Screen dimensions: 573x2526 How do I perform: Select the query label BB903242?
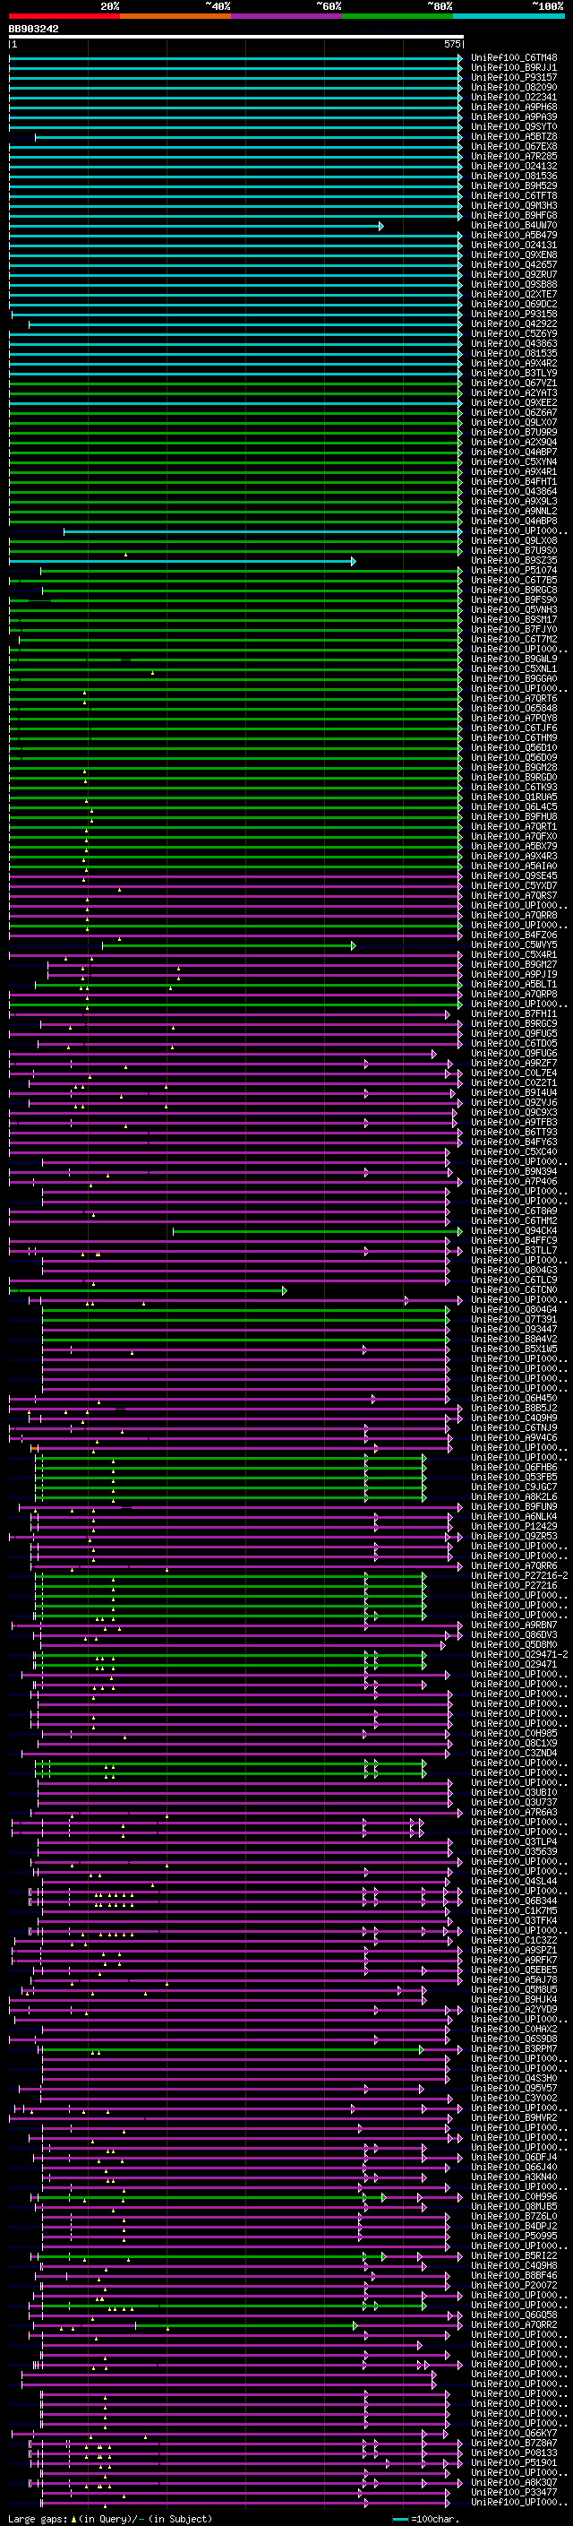tap(33, 30)
